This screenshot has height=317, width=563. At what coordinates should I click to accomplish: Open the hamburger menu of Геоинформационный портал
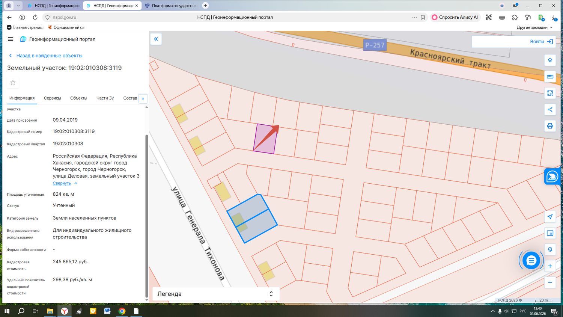(x=11, y=39)
